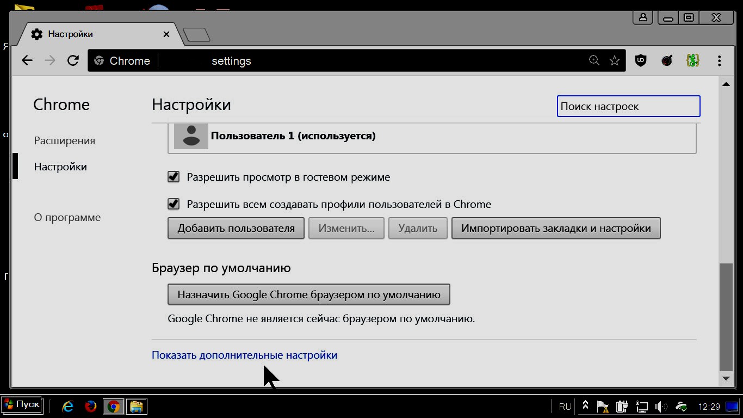Click the Пользователь 1 avatar icon
743x418 pixels.
click(x=191, y=136)
